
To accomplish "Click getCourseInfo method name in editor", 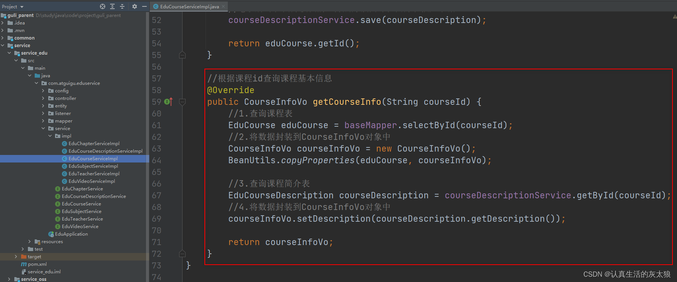I will (x=347, y=102).
